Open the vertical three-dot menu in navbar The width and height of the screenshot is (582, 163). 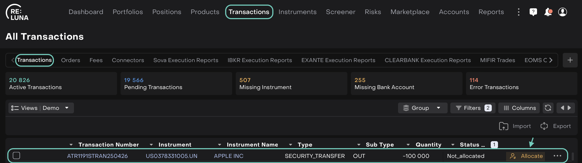[x=519, y=12]
